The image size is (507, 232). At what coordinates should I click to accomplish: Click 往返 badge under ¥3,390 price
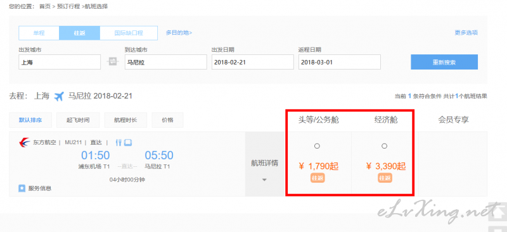[385, 178]
